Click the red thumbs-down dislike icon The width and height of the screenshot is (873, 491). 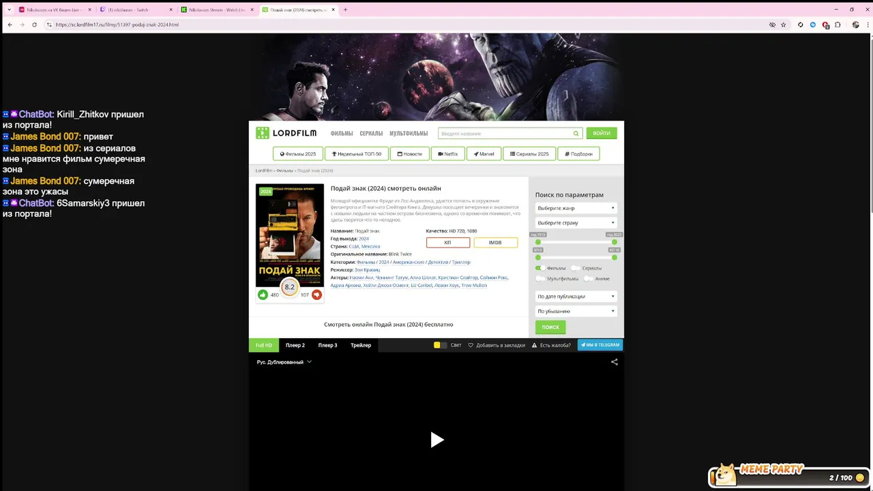[x=316, y=295]
